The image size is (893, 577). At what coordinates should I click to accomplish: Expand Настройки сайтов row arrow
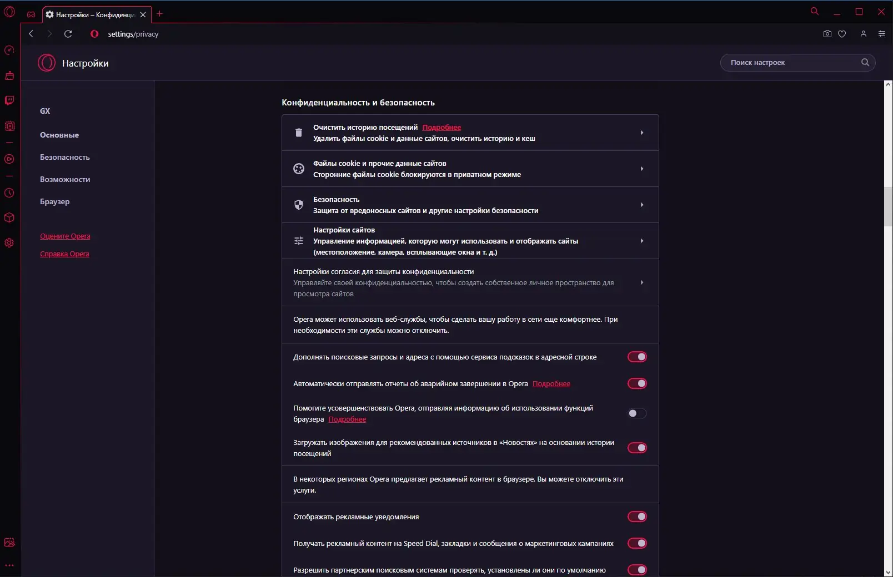coord(642,241)
